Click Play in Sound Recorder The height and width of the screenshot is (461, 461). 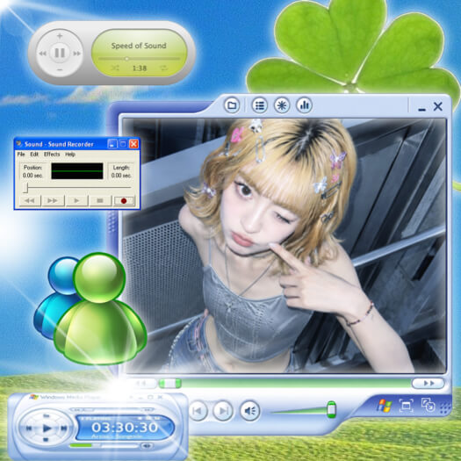(x=76, y=200)
